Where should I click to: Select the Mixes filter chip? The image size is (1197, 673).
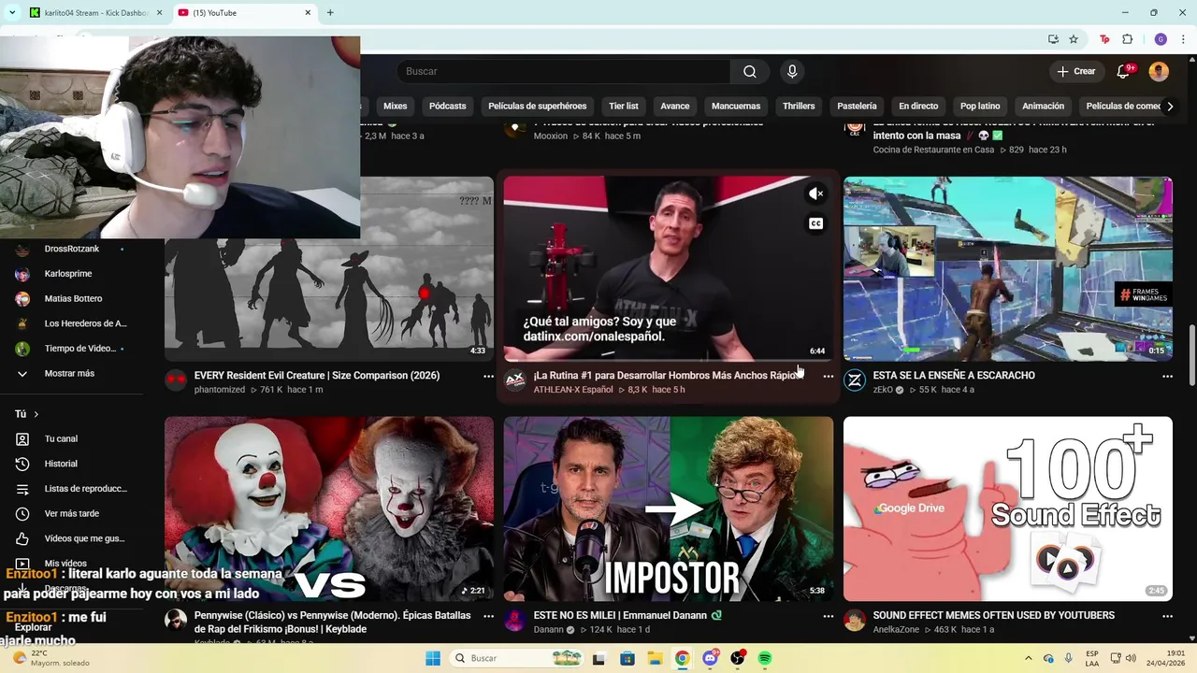[395, 107]
